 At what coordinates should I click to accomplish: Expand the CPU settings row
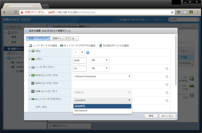[30, 51]
